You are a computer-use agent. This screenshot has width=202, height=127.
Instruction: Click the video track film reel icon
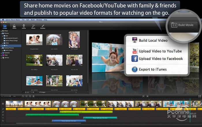click(3, 104)
